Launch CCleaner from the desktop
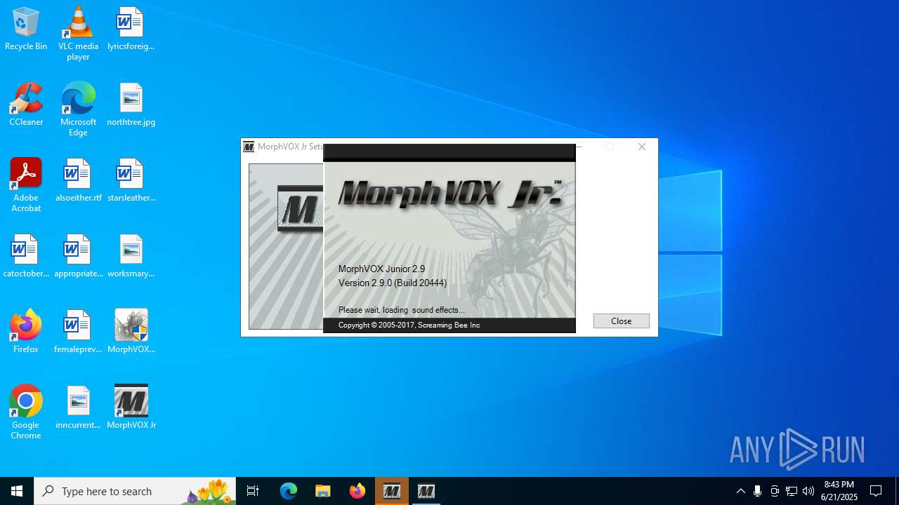Viewport: 899px width, 505px height. click(26, 105)
